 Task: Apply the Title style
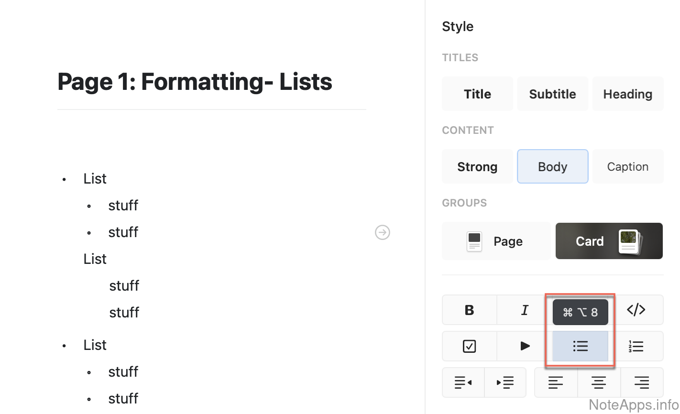(477, 94)
